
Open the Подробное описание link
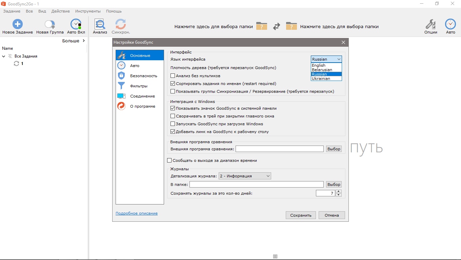[137, 213]
